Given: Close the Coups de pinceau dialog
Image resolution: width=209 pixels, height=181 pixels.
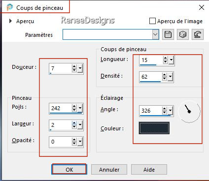Looking at the screenshot, I should 202,7.
